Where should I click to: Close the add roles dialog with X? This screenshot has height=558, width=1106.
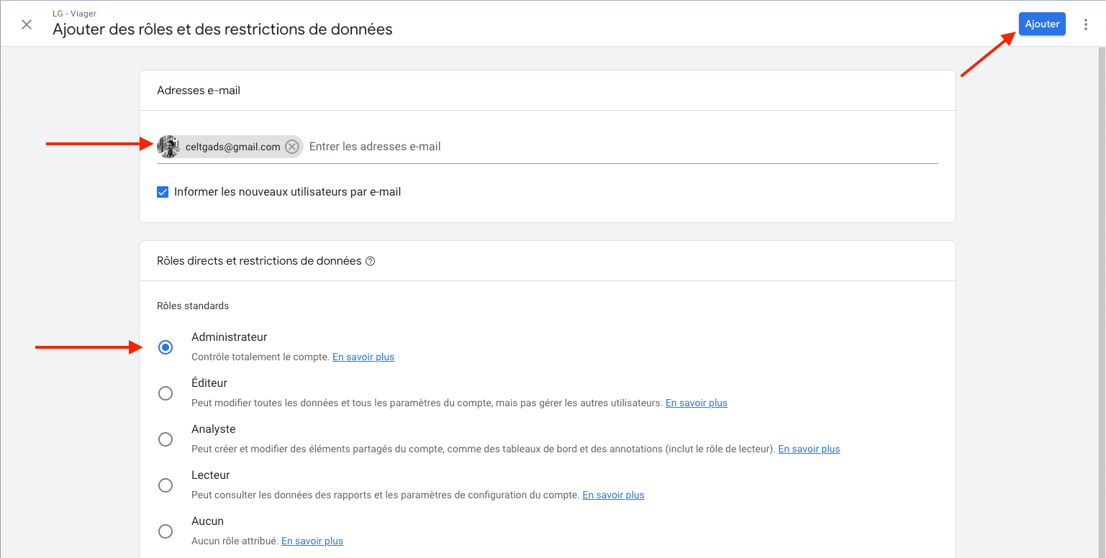point(27,24)
